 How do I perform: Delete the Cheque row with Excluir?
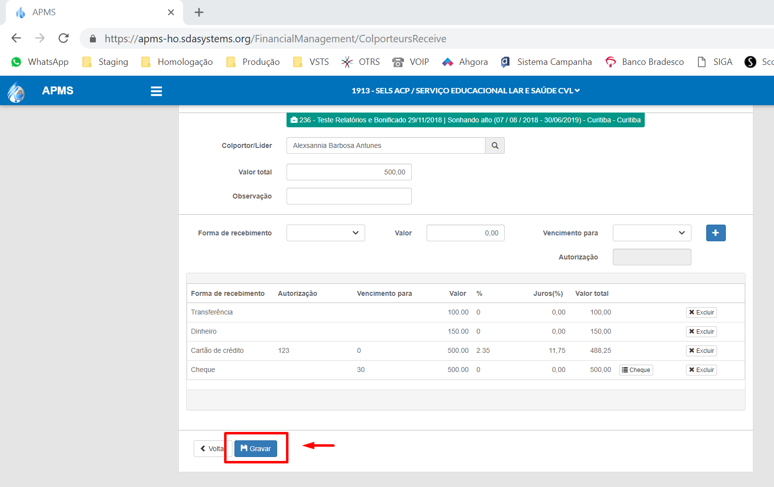(x=701, y=370)
